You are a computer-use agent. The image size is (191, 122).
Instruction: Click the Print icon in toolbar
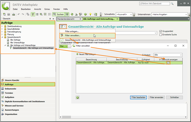[x=13, y=14]
